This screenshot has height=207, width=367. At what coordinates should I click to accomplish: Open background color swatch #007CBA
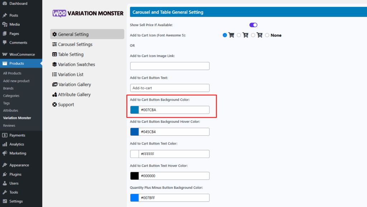[x=135, y=110]
